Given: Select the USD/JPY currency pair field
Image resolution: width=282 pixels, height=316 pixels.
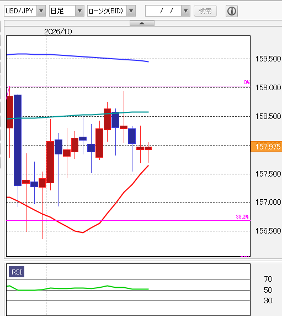Looking at the screenshot, I should [x=20, y=11].
